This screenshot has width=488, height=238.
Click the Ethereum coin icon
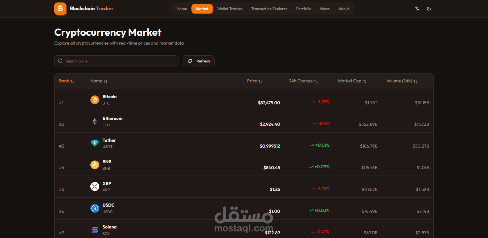coord(95,121)
